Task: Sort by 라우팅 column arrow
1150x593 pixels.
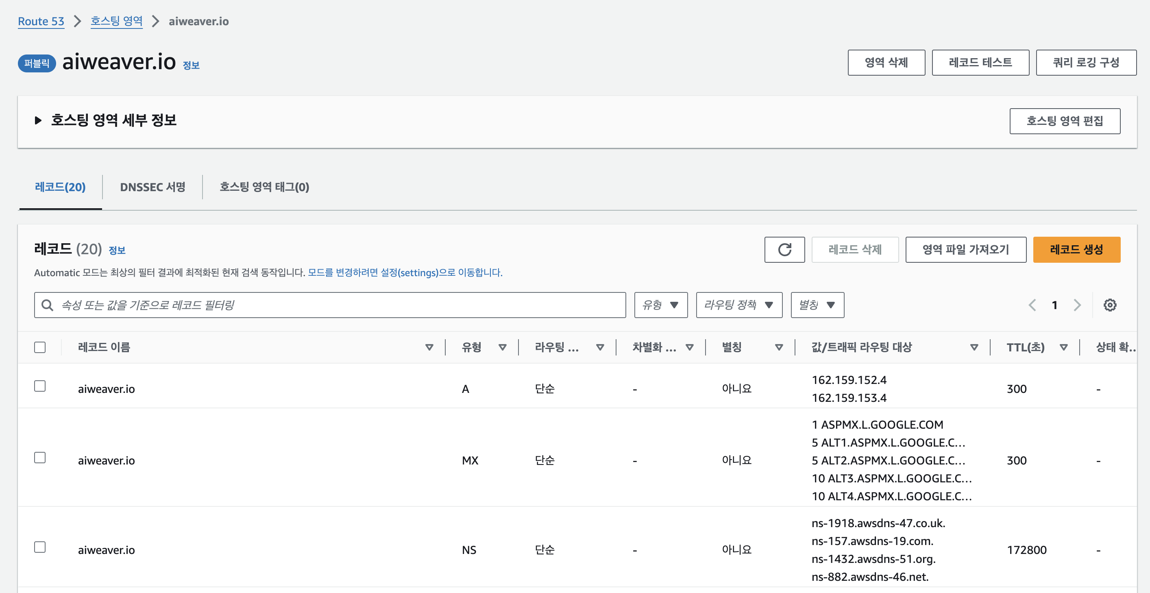Action: click(600, 347)
